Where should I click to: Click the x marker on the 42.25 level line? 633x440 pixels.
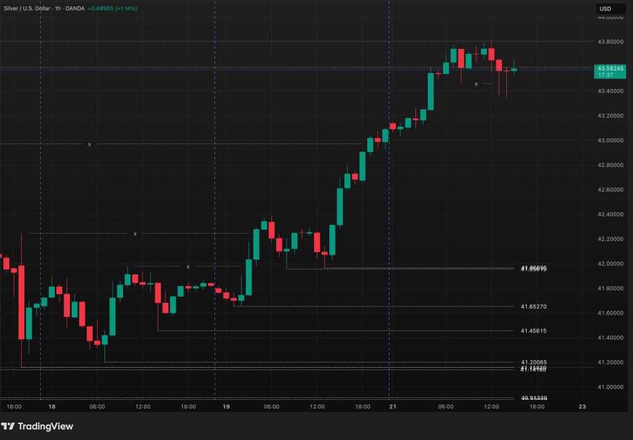[135, 234]
